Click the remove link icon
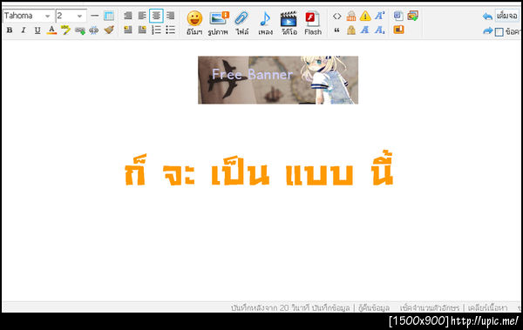The height and width of the screenshot is (330, 523). click(94, 30)
